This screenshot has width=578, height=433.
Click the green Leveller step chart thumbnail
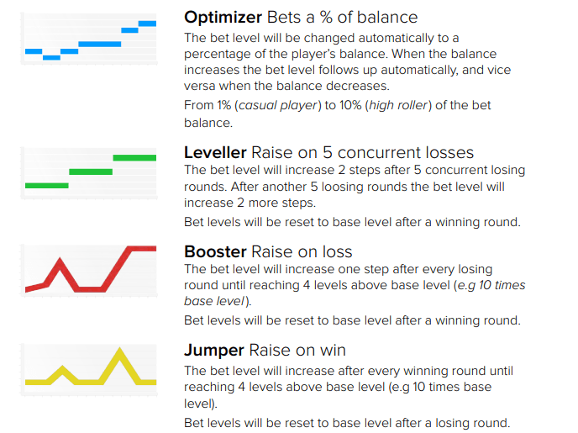click(89, 173)
